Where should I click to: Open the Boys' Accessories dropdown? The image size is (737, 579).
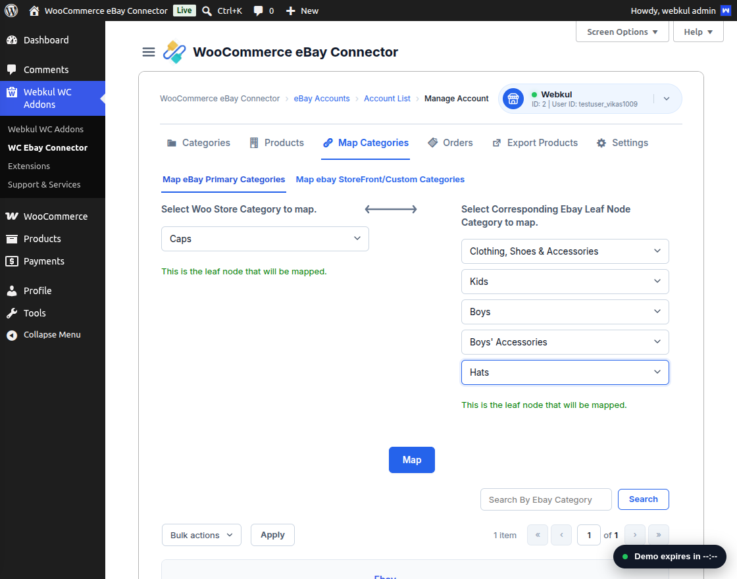(565, 342)
